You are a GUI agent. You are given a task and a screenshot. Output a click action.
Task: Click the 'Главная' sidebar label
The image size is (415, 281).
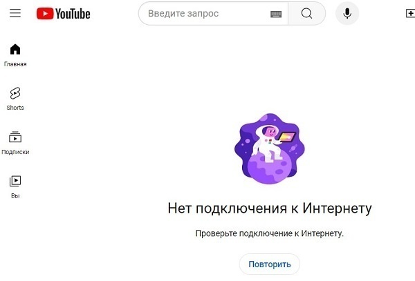pos(15,64)
